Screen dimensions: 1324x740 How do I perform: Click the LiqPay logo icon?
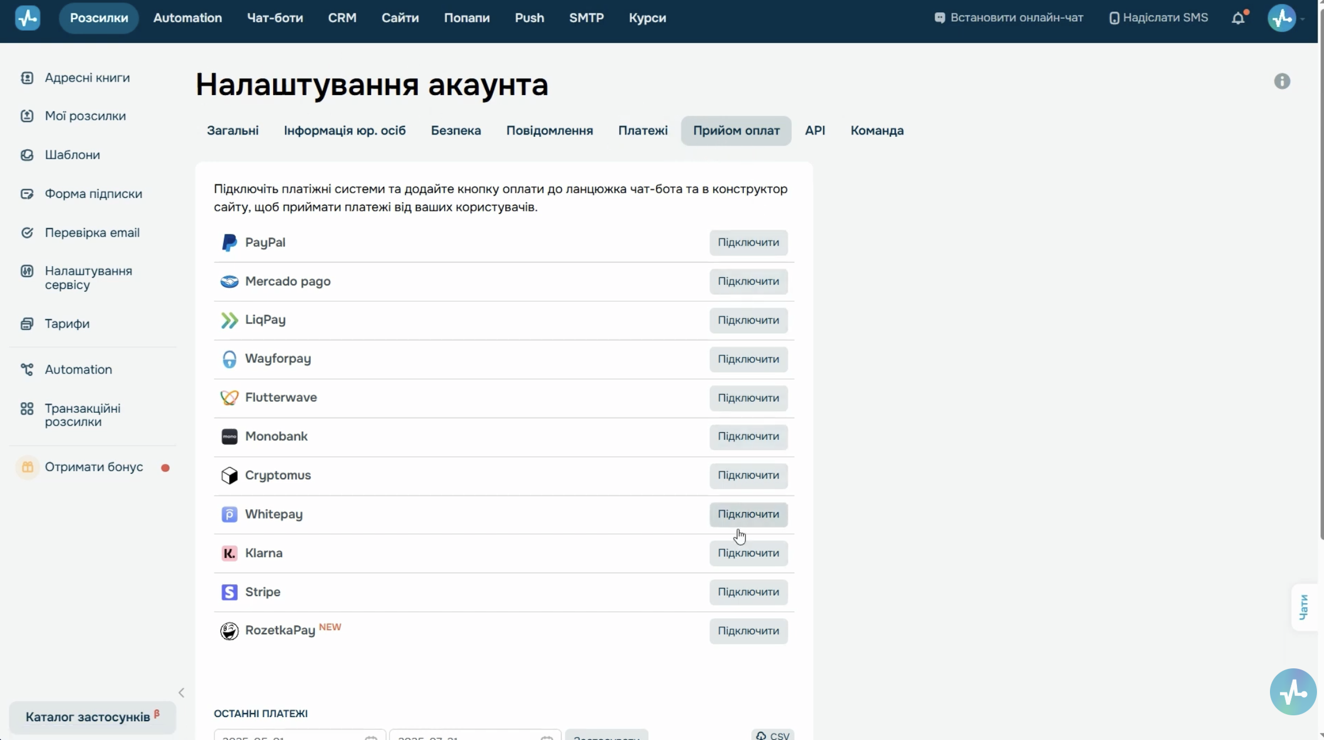pos(229,320)
